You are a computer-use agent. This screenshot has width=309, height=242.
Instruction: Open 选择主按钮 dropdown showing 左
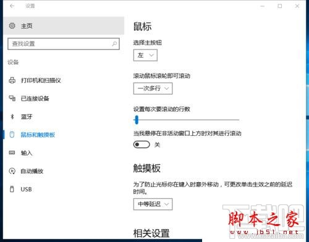pyautogui.click(x=145, y=55)
